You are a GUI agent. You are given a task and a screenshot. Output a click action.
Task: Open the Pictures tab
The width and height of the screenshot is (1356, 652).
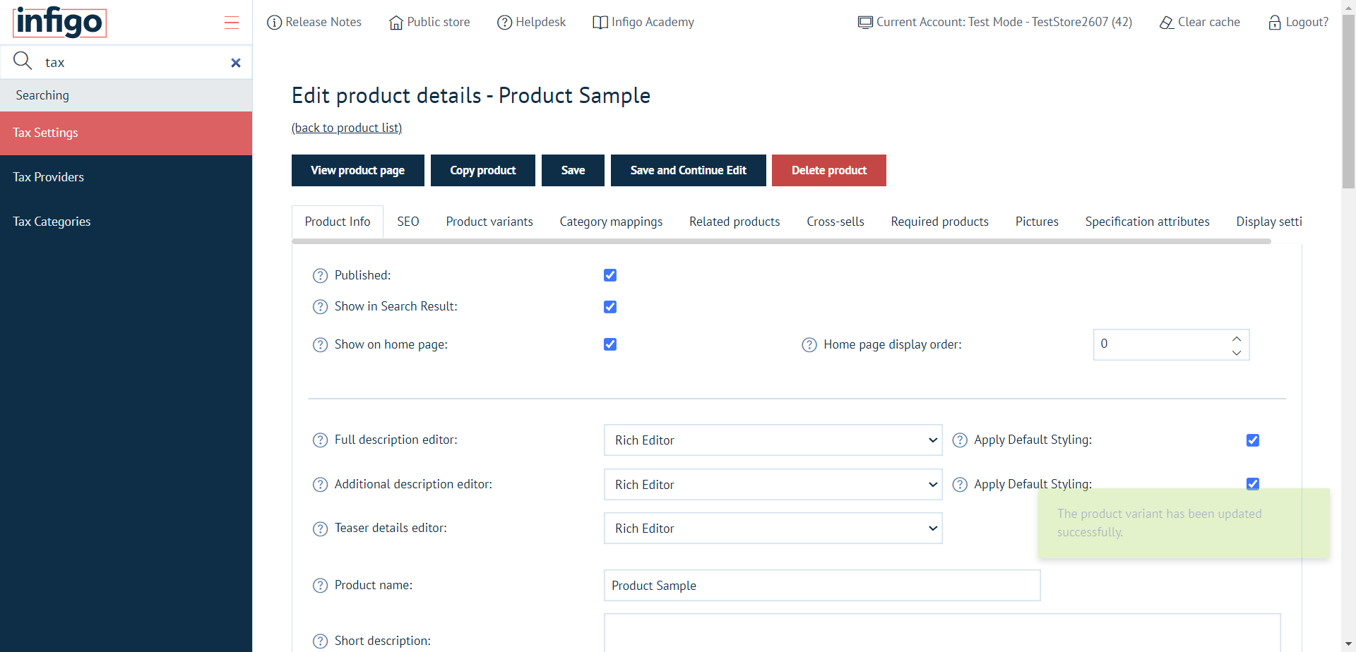click(1037, 222)
